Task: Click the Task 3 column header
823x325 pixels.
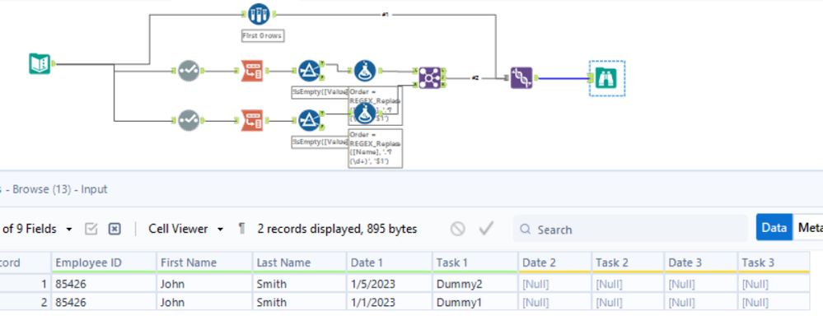Action: [774, 262]
